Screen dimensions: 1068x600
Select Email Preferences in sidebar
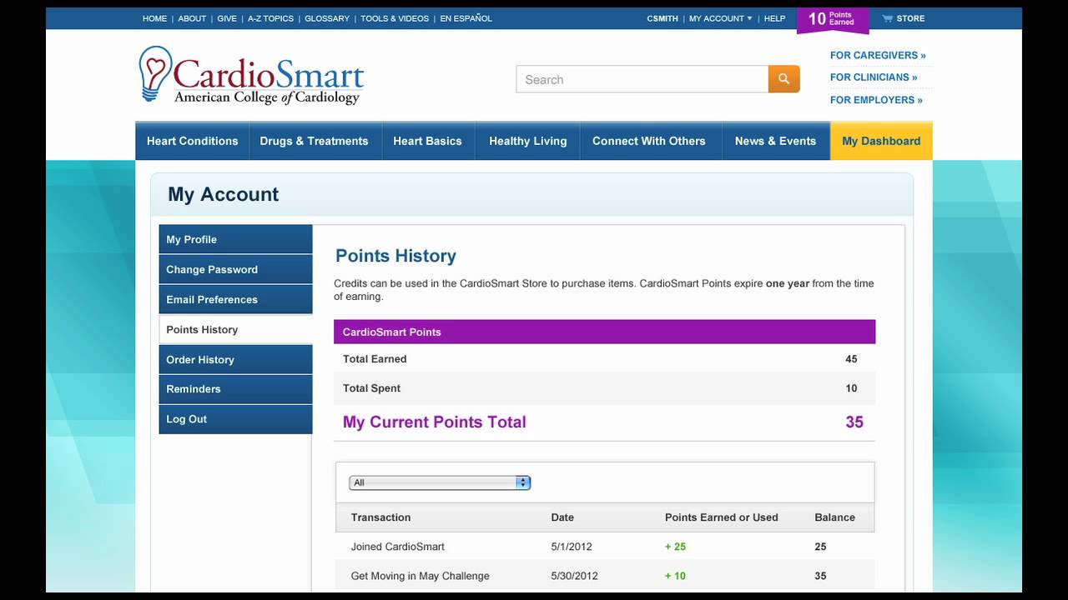point(235,299)
